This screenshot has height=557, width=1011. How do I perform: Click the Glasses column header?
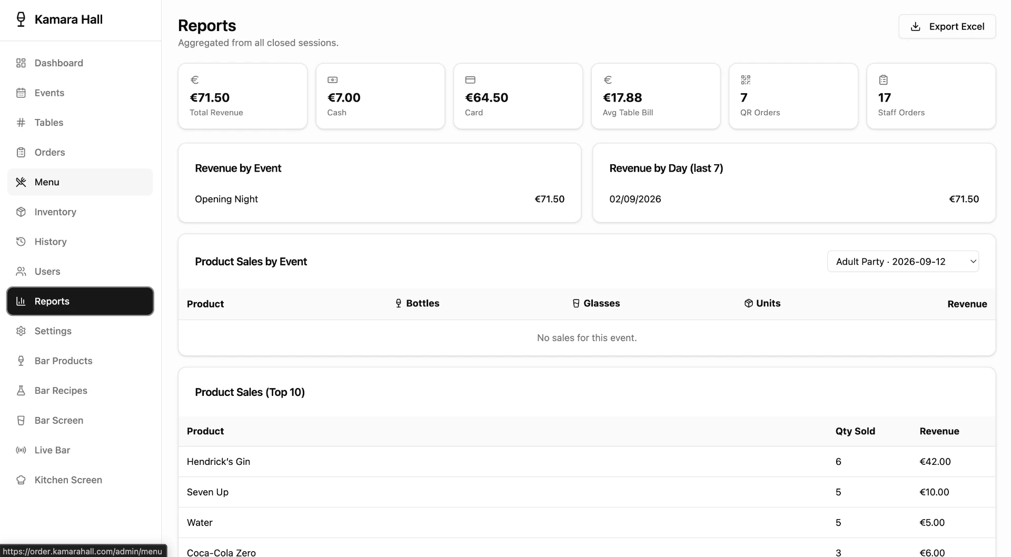click(596, 303)
